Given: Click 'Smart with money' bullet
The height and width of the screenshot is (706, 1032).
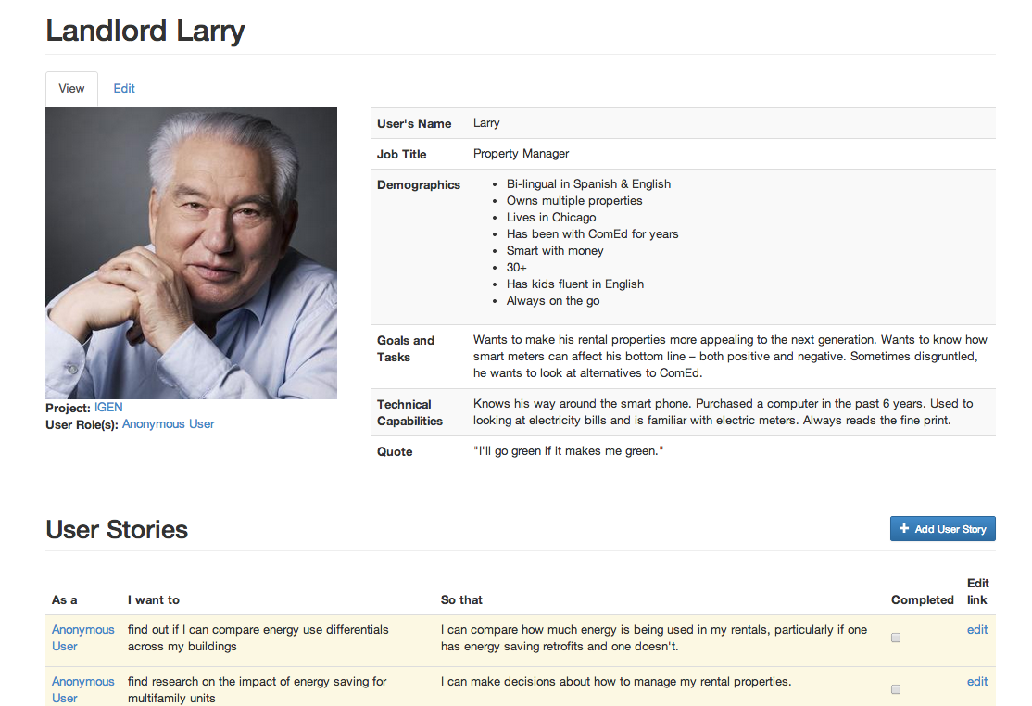Looking at the screenshot, I should 555,251.
